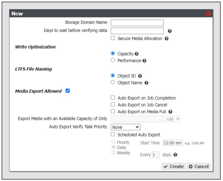Show help for Performance write optimization
The image size is (223, 181).
click(144, 61)
